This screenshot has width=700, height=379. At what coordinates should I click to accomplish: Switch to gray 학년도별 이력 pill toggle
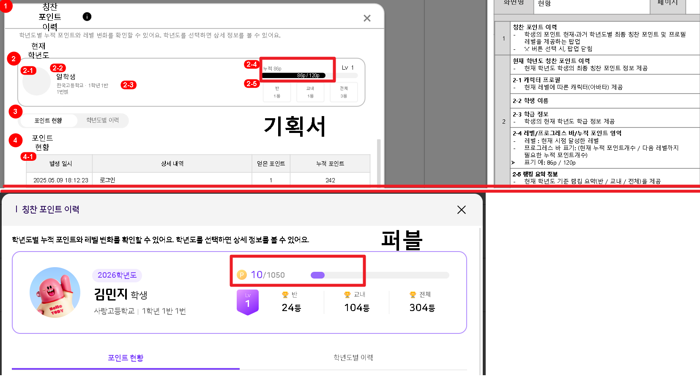[x=102, y=120]
